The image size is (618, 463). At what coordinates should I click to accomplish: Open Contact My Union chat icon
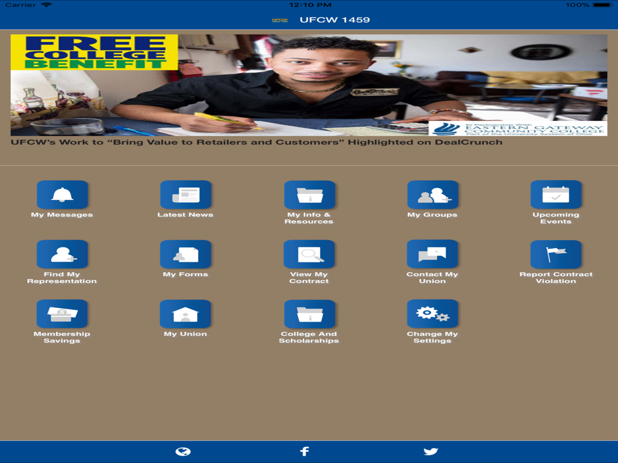433,254
